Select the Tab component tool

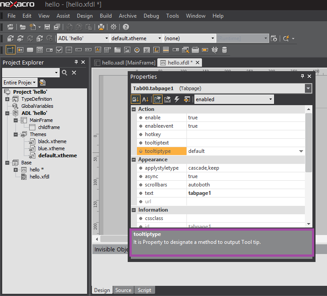[118, 50]
